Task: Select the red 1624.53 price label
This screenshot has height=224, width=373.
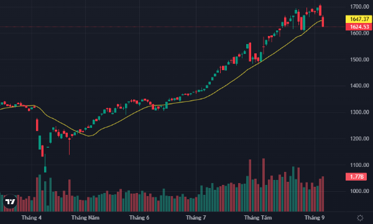Action: (359, 27)
